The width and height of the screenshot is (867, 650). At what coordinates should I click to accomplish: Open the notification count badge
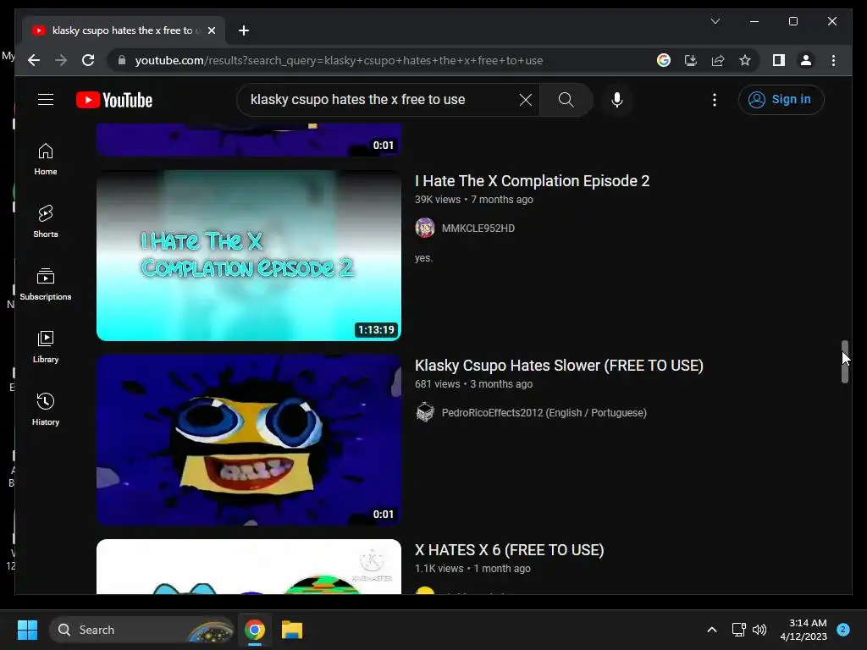coord(843,630)
